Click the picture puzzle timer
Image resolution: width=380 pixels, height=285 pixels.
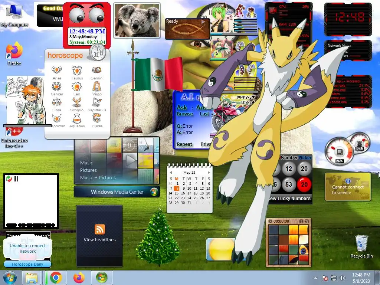(281, 221)
